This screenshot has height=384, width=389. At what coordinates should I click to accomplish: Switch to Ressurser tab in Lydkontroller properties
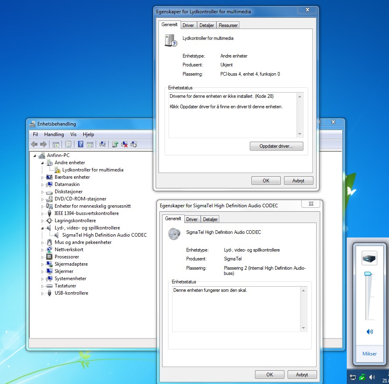tap(228, 25)
